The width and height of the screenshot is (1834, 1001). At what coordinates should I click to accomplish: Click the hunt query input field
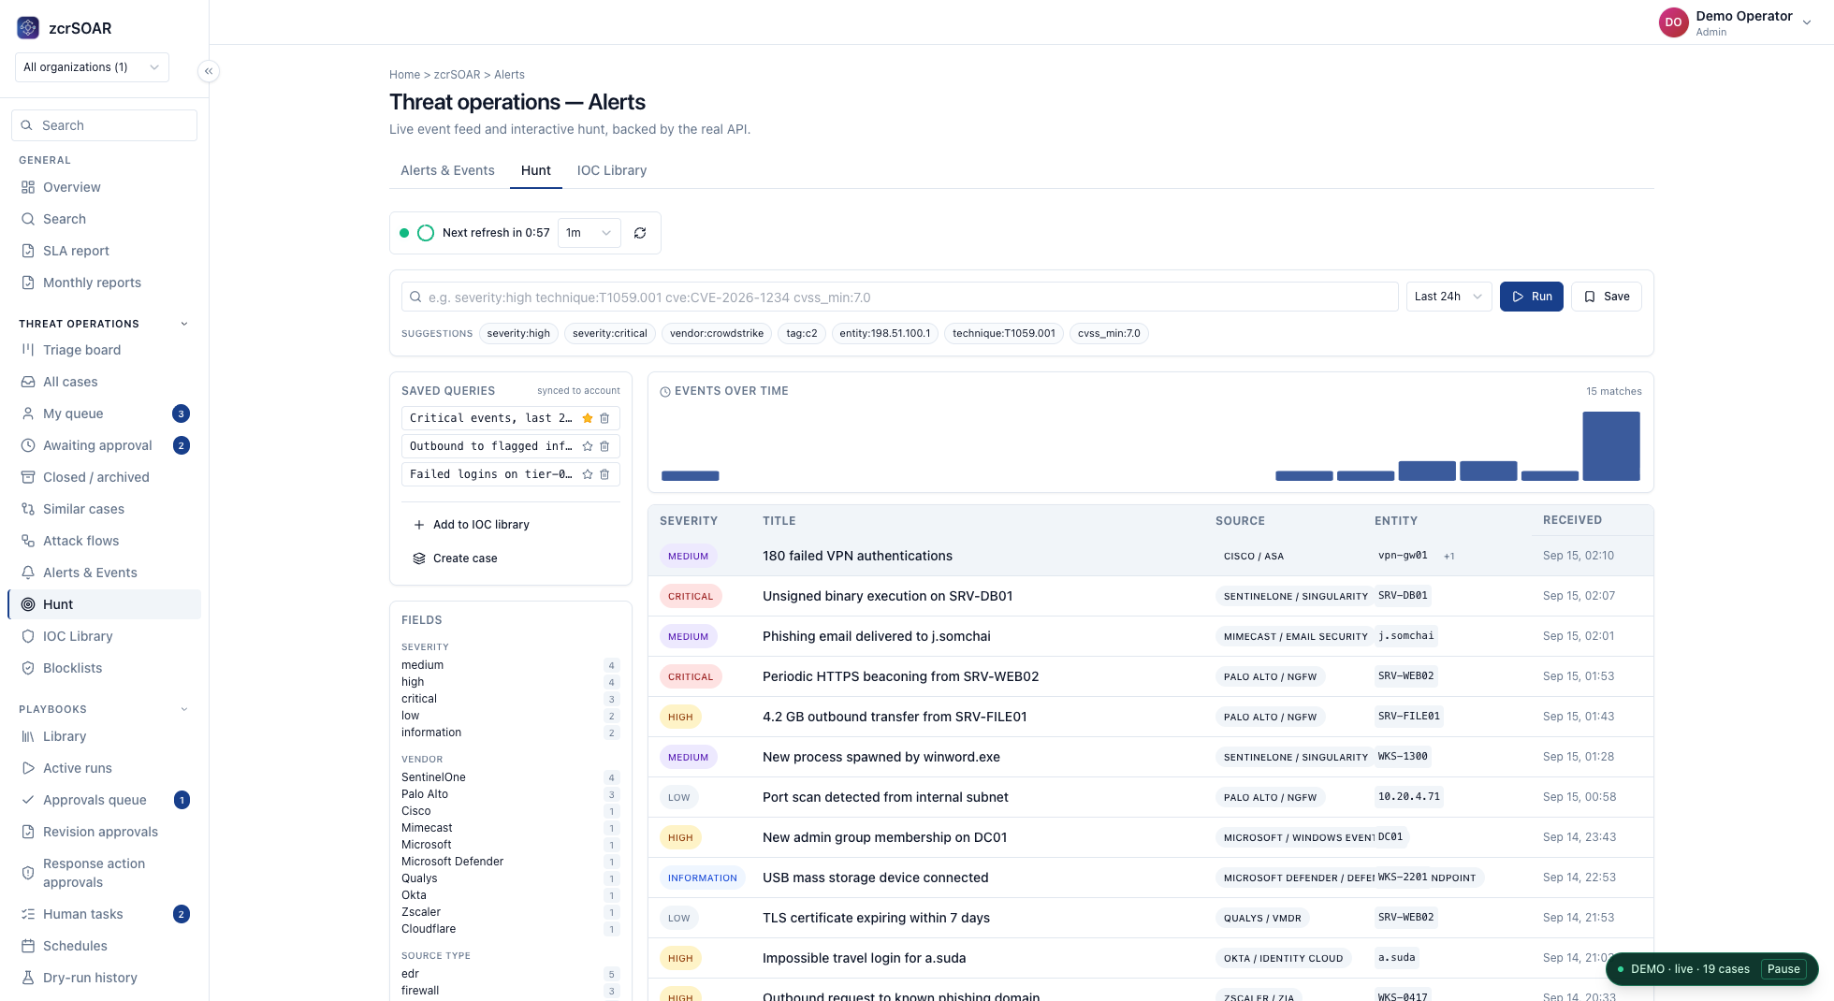click(900, 297)
